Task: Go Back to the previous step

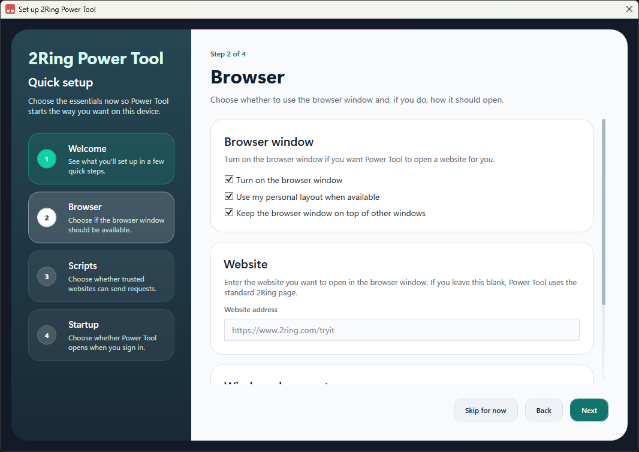Action: [x=544, y=410]
